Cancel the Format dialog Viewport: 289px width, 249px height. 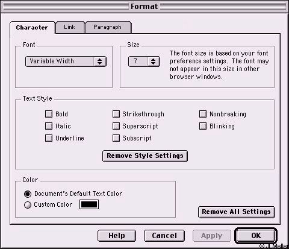(x=164, y=236)
